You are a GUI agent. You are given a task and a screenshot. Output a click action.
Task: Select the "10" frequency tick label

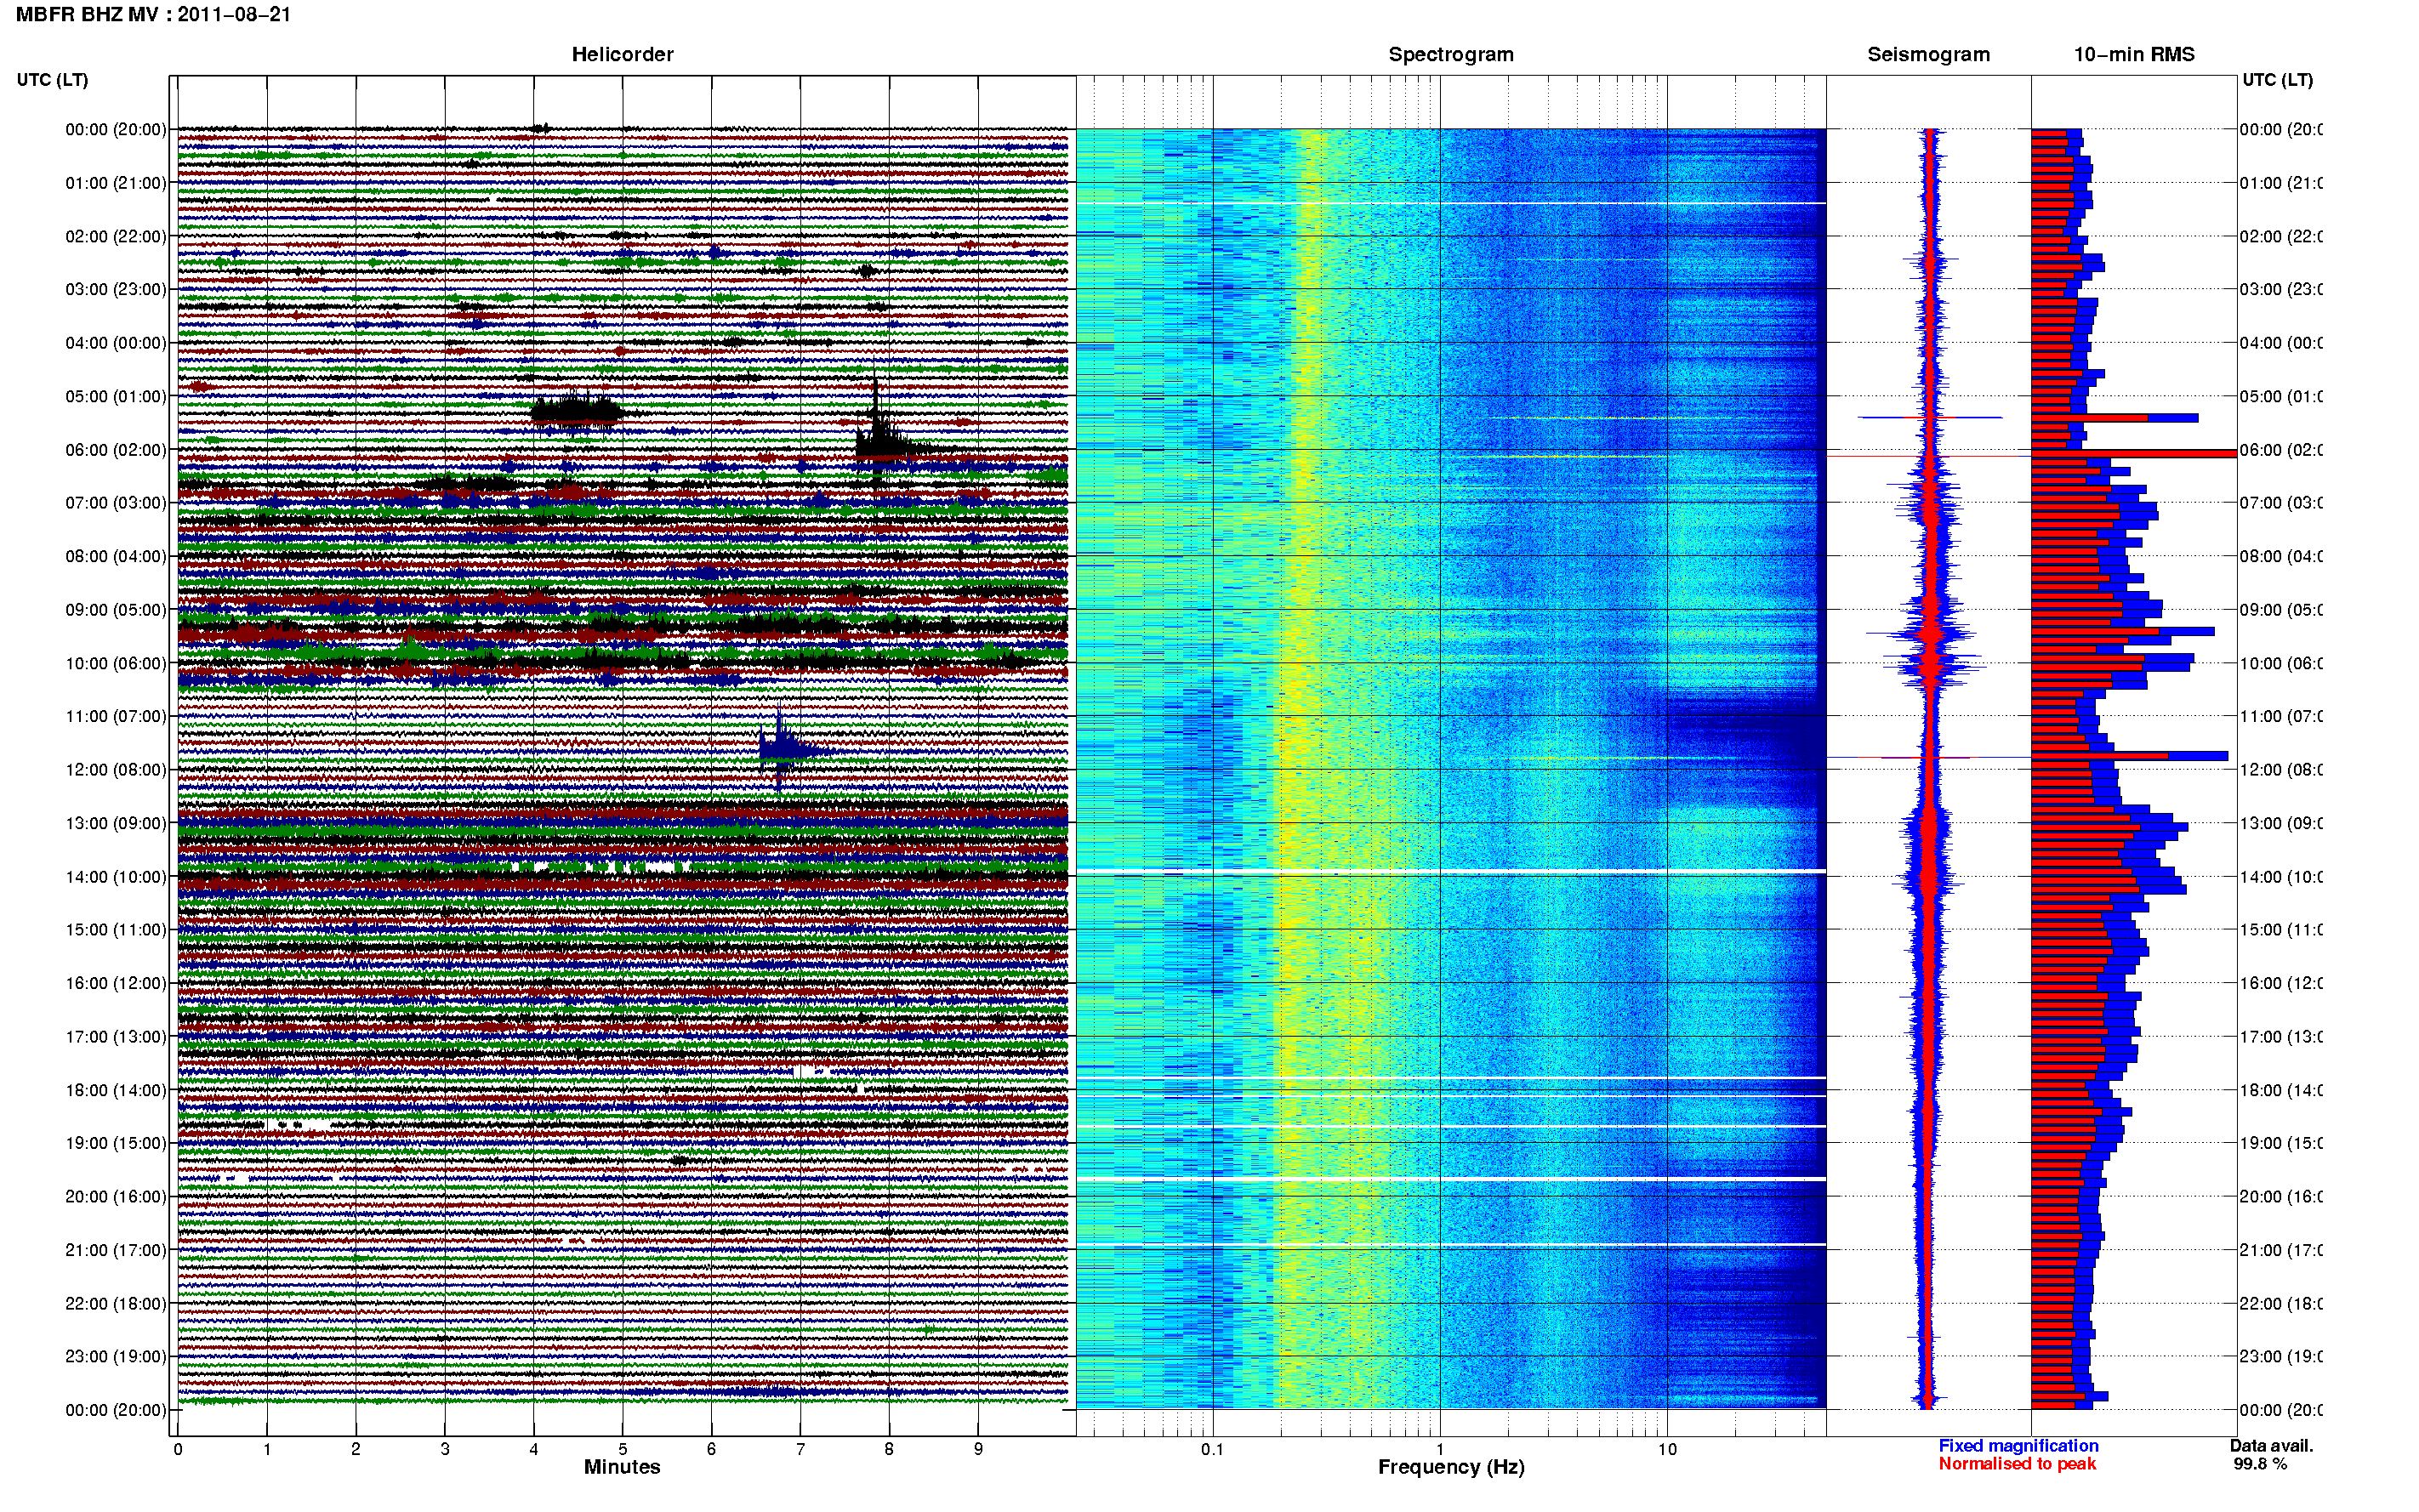click(x=1666, y=1449)
